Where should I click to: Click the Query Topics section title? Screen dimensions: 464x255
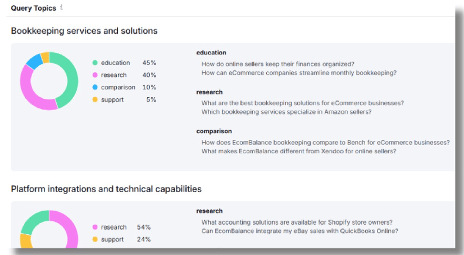[x=34, y=8]
